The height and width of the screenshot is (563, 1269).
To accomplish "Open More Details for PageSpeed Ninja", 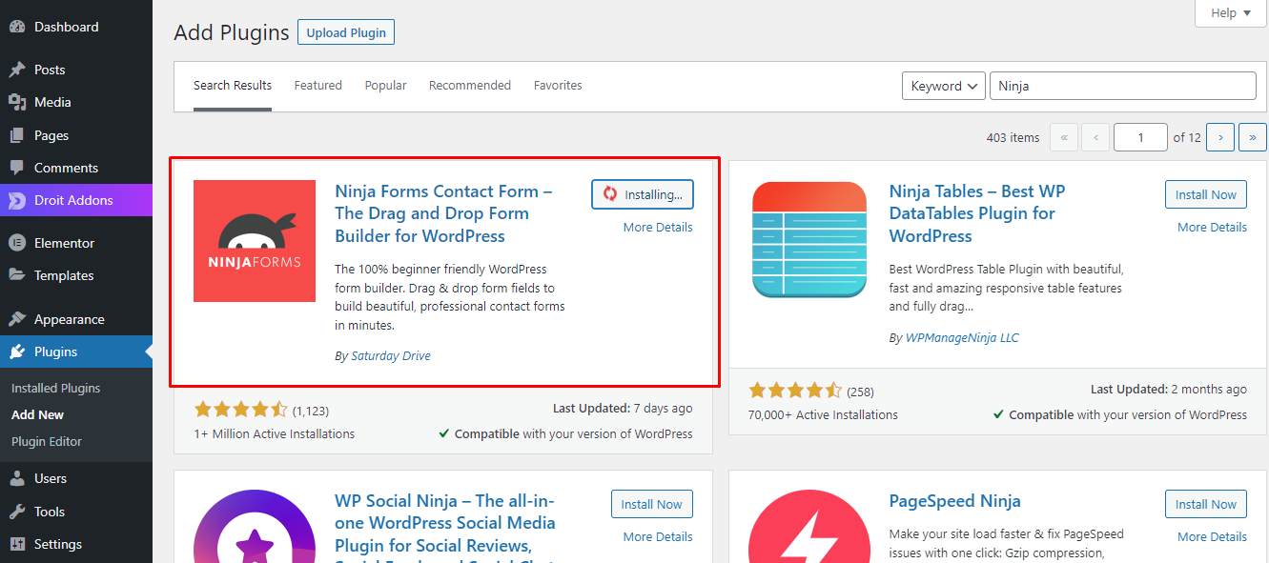I will pos(1212,537).
